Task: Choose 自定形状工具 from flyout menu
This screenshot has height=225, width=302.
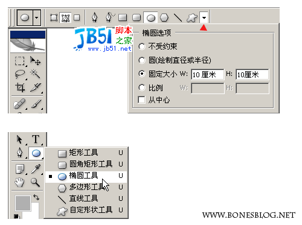Action: (86, 210)
